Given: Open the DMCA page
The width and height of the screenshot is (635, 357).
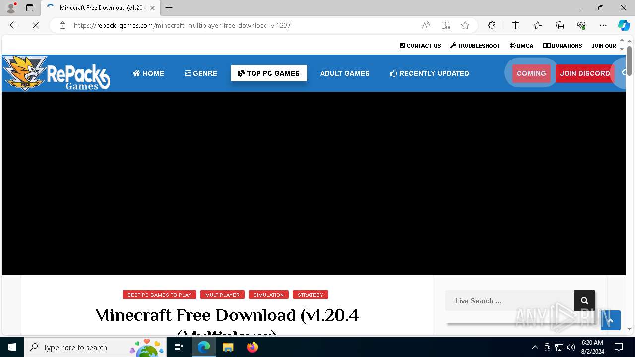Looking at the screenshot, I should pos(521,46).
